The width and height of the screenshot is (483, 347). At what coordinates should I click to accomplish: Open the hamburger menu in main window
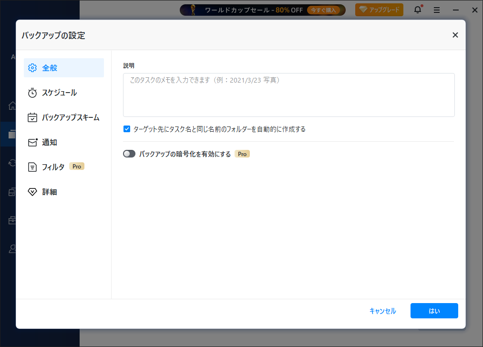tap(436, 10)
